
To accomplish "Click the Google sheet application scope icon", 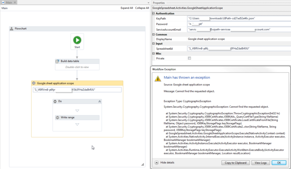I will pos(34,83).
